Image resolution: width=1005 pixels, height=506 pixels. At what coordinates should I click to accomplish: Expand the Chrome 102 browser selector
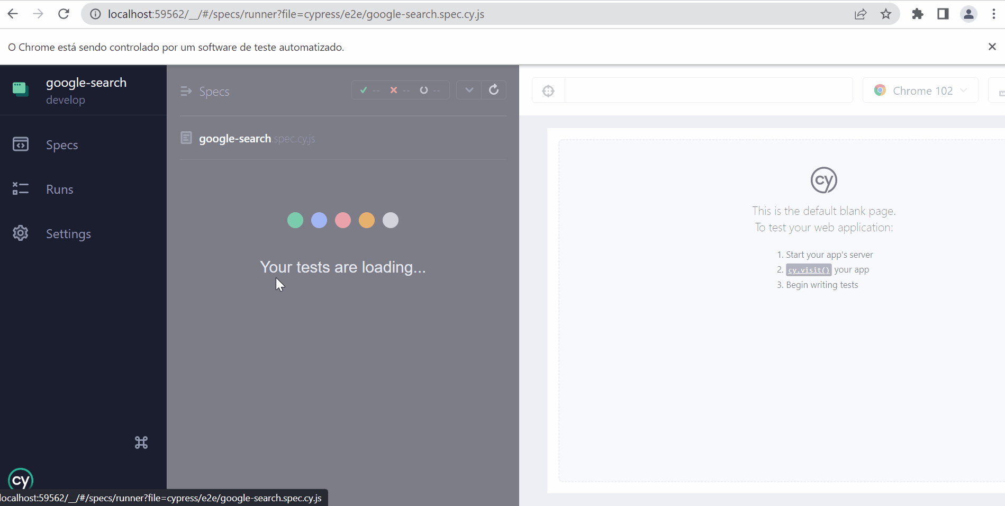[x=920, y=90]
